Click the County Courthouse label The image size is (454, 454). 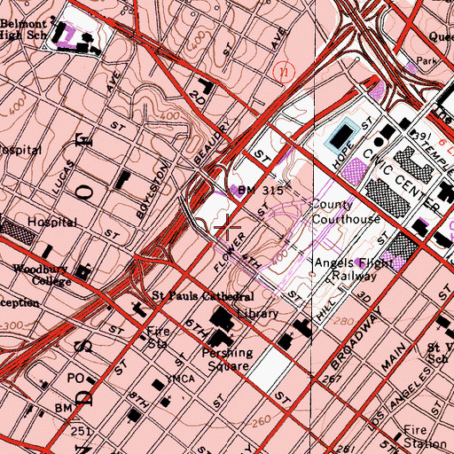(346, 212)
